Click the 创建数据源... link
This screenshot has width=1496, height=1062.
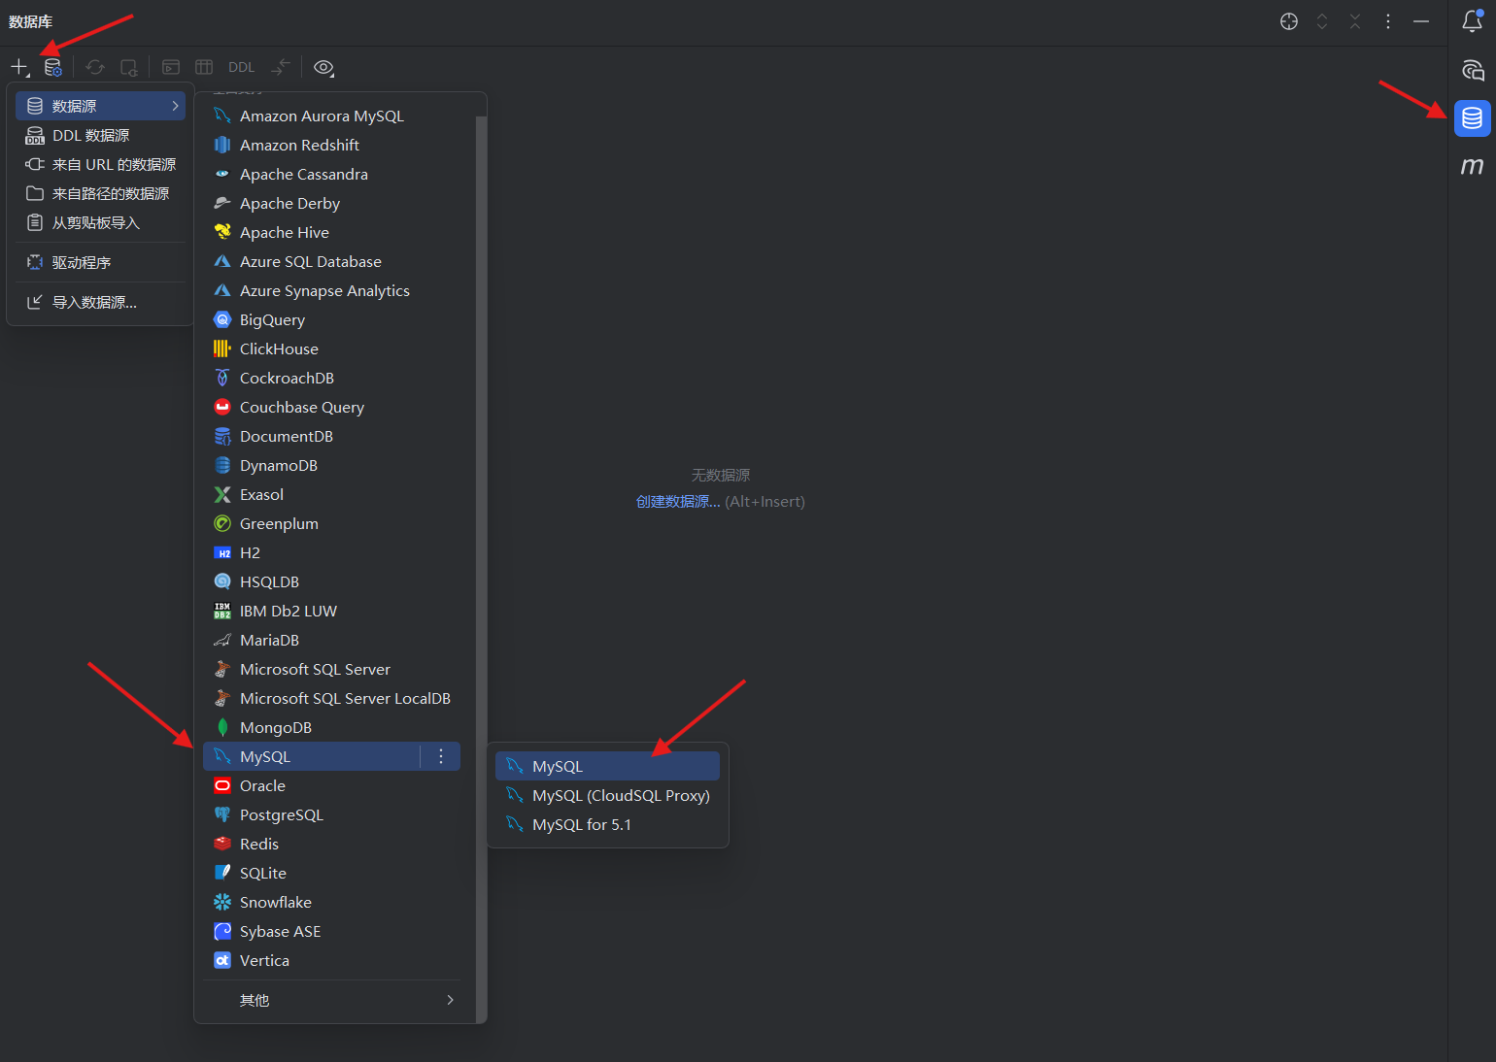(678, 502)
